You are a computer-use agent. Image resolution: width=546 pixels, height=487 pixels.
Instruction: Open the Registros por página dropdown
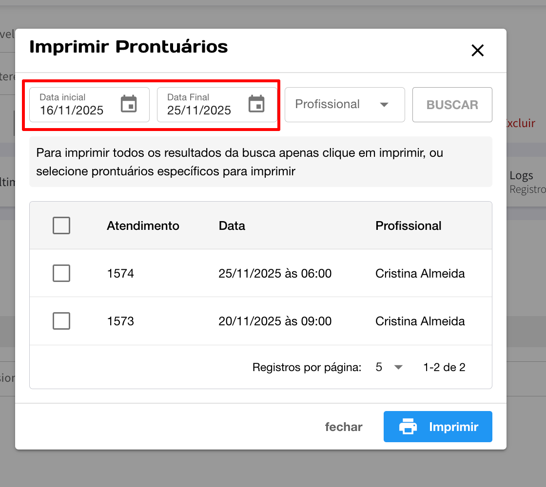(390, 367)
